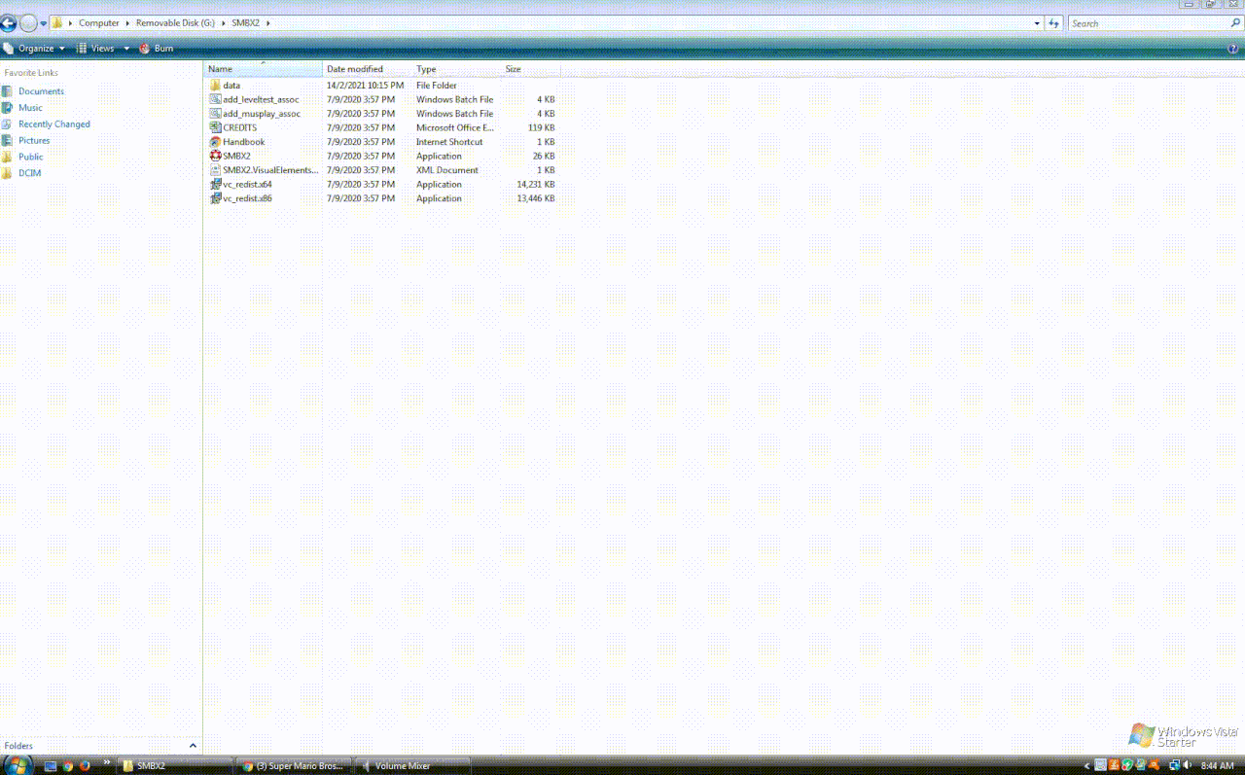This screenshot has width=1245, height=775.
Task: Click Computer in the address bar
Action: (99, 23)
